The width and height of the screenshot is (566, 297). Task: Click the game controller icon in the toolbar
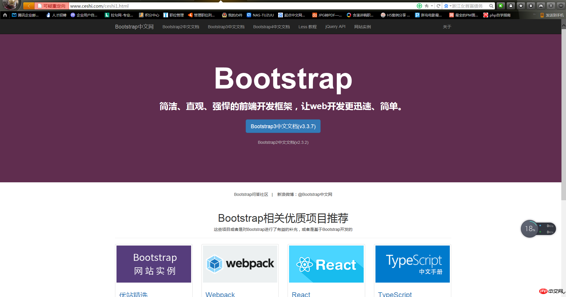pos(541,6)
